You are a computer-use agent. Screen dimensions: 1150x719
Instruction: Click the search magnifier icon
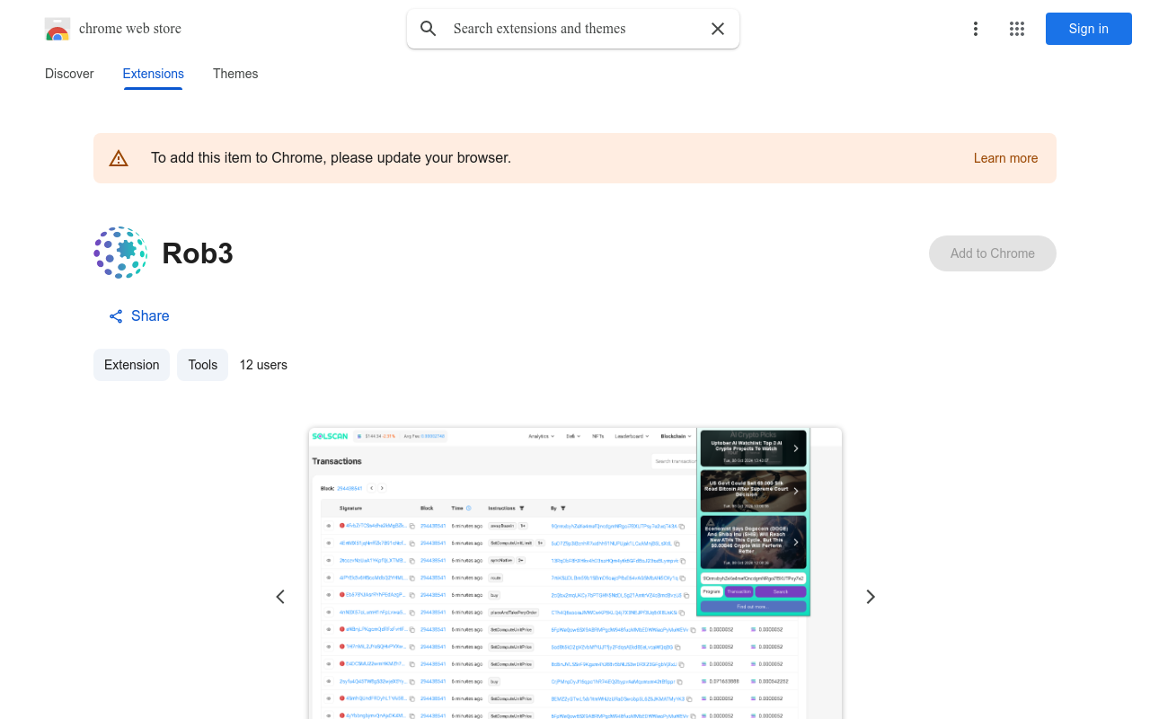(429, 29)
